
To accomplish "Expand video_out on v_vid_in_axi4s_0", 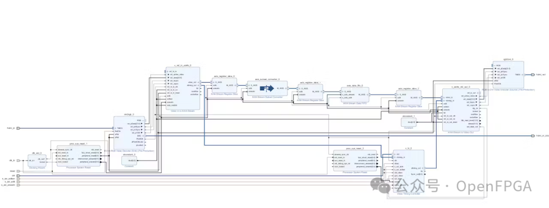I will click(x=199, y=83).
